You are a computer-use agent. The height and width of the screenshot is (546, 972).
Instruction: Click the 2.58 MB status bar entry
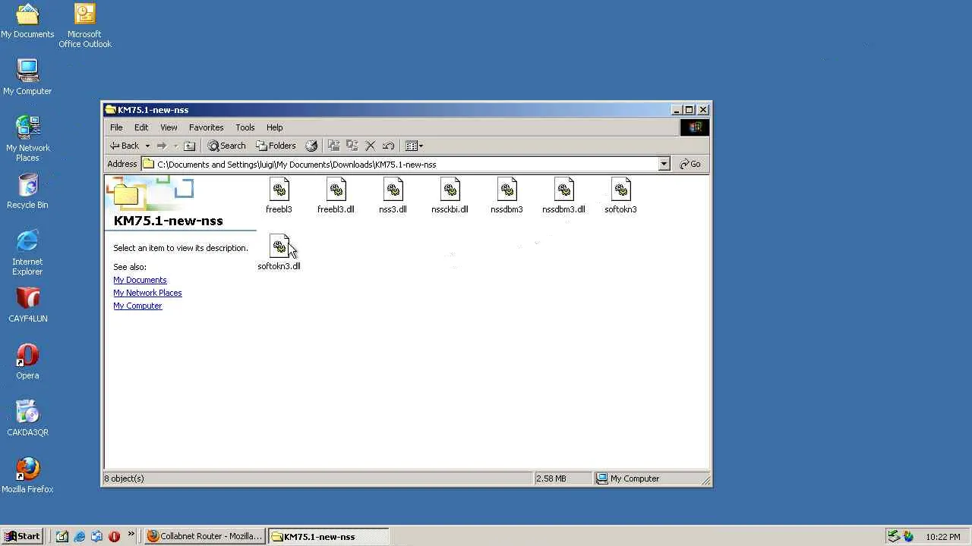[562, 479]
